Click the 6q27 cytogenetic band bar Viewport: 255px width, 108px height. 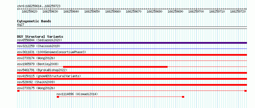click(x=132, y=27)
